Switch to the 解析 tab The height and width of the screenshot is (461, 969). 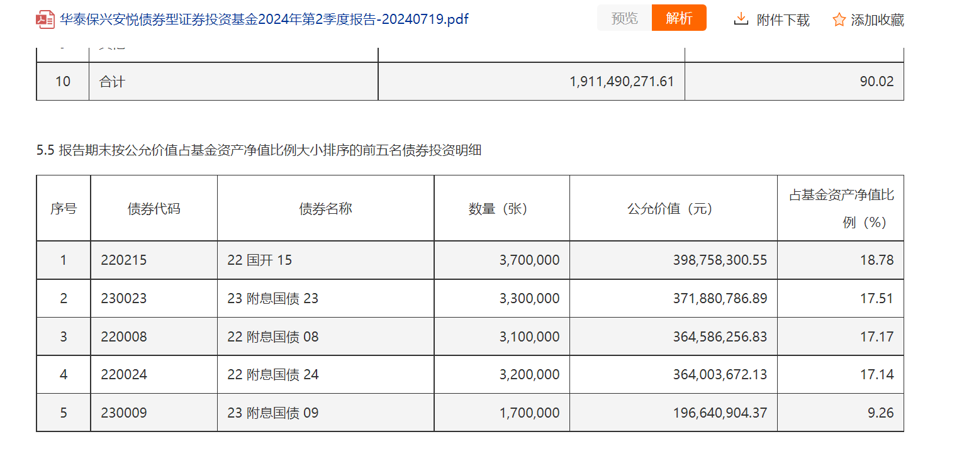point(679,18)
